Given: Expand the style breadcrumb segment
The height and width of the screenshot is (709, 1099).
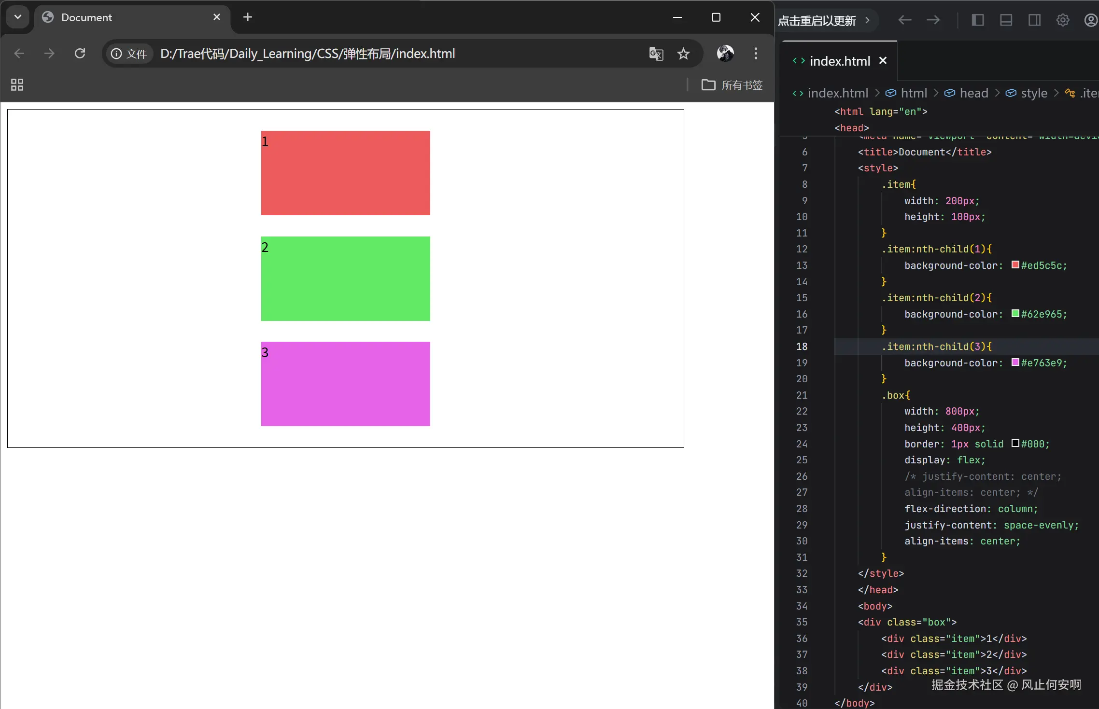Looking at the screenshot, I should click(1033, 93).
